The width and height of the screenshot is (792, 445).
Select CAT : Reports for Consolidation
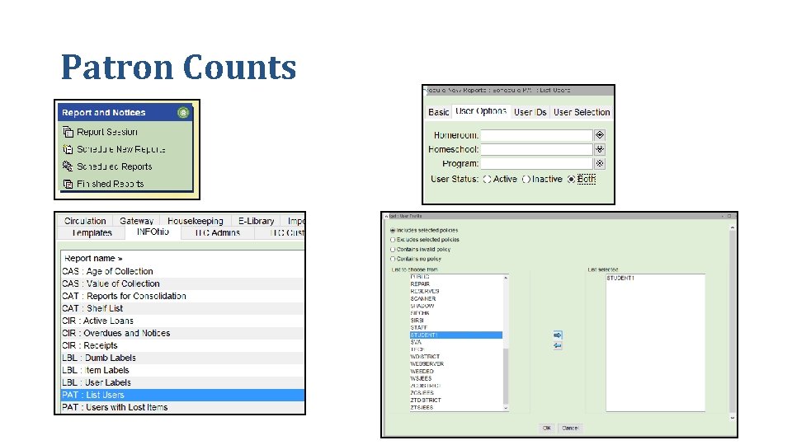183,296
